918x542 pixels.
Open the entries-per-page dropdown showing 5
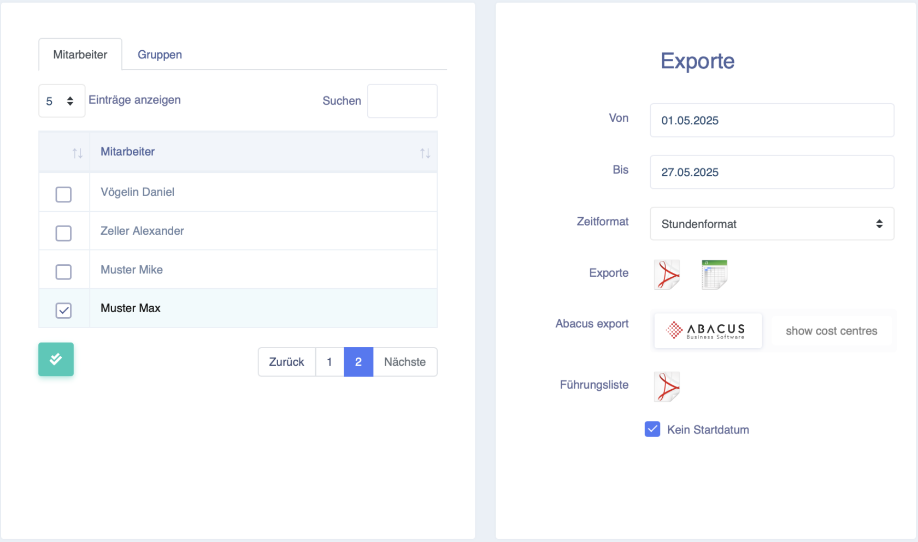click(x=62, y=101)
